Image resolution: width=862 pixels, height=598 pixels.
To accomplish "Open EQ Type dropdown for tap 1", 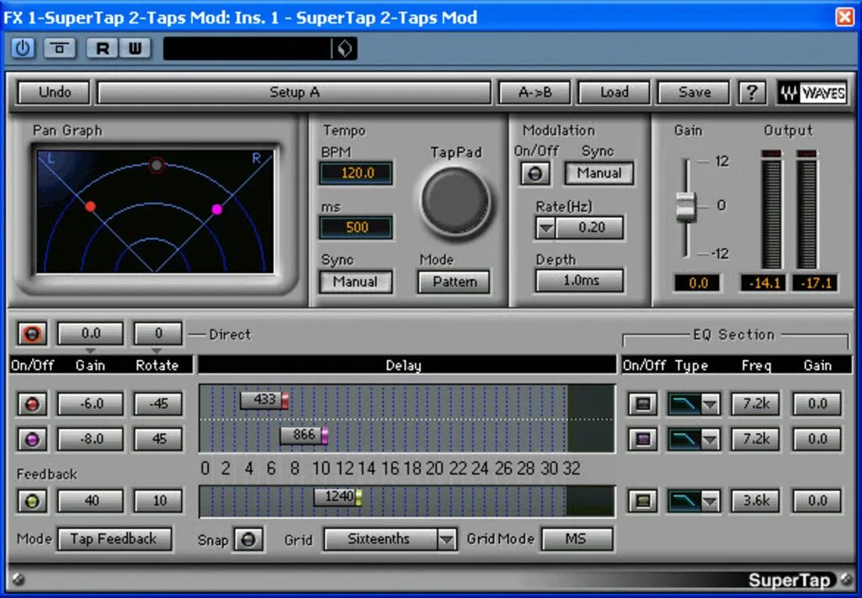I will (710, 405).
